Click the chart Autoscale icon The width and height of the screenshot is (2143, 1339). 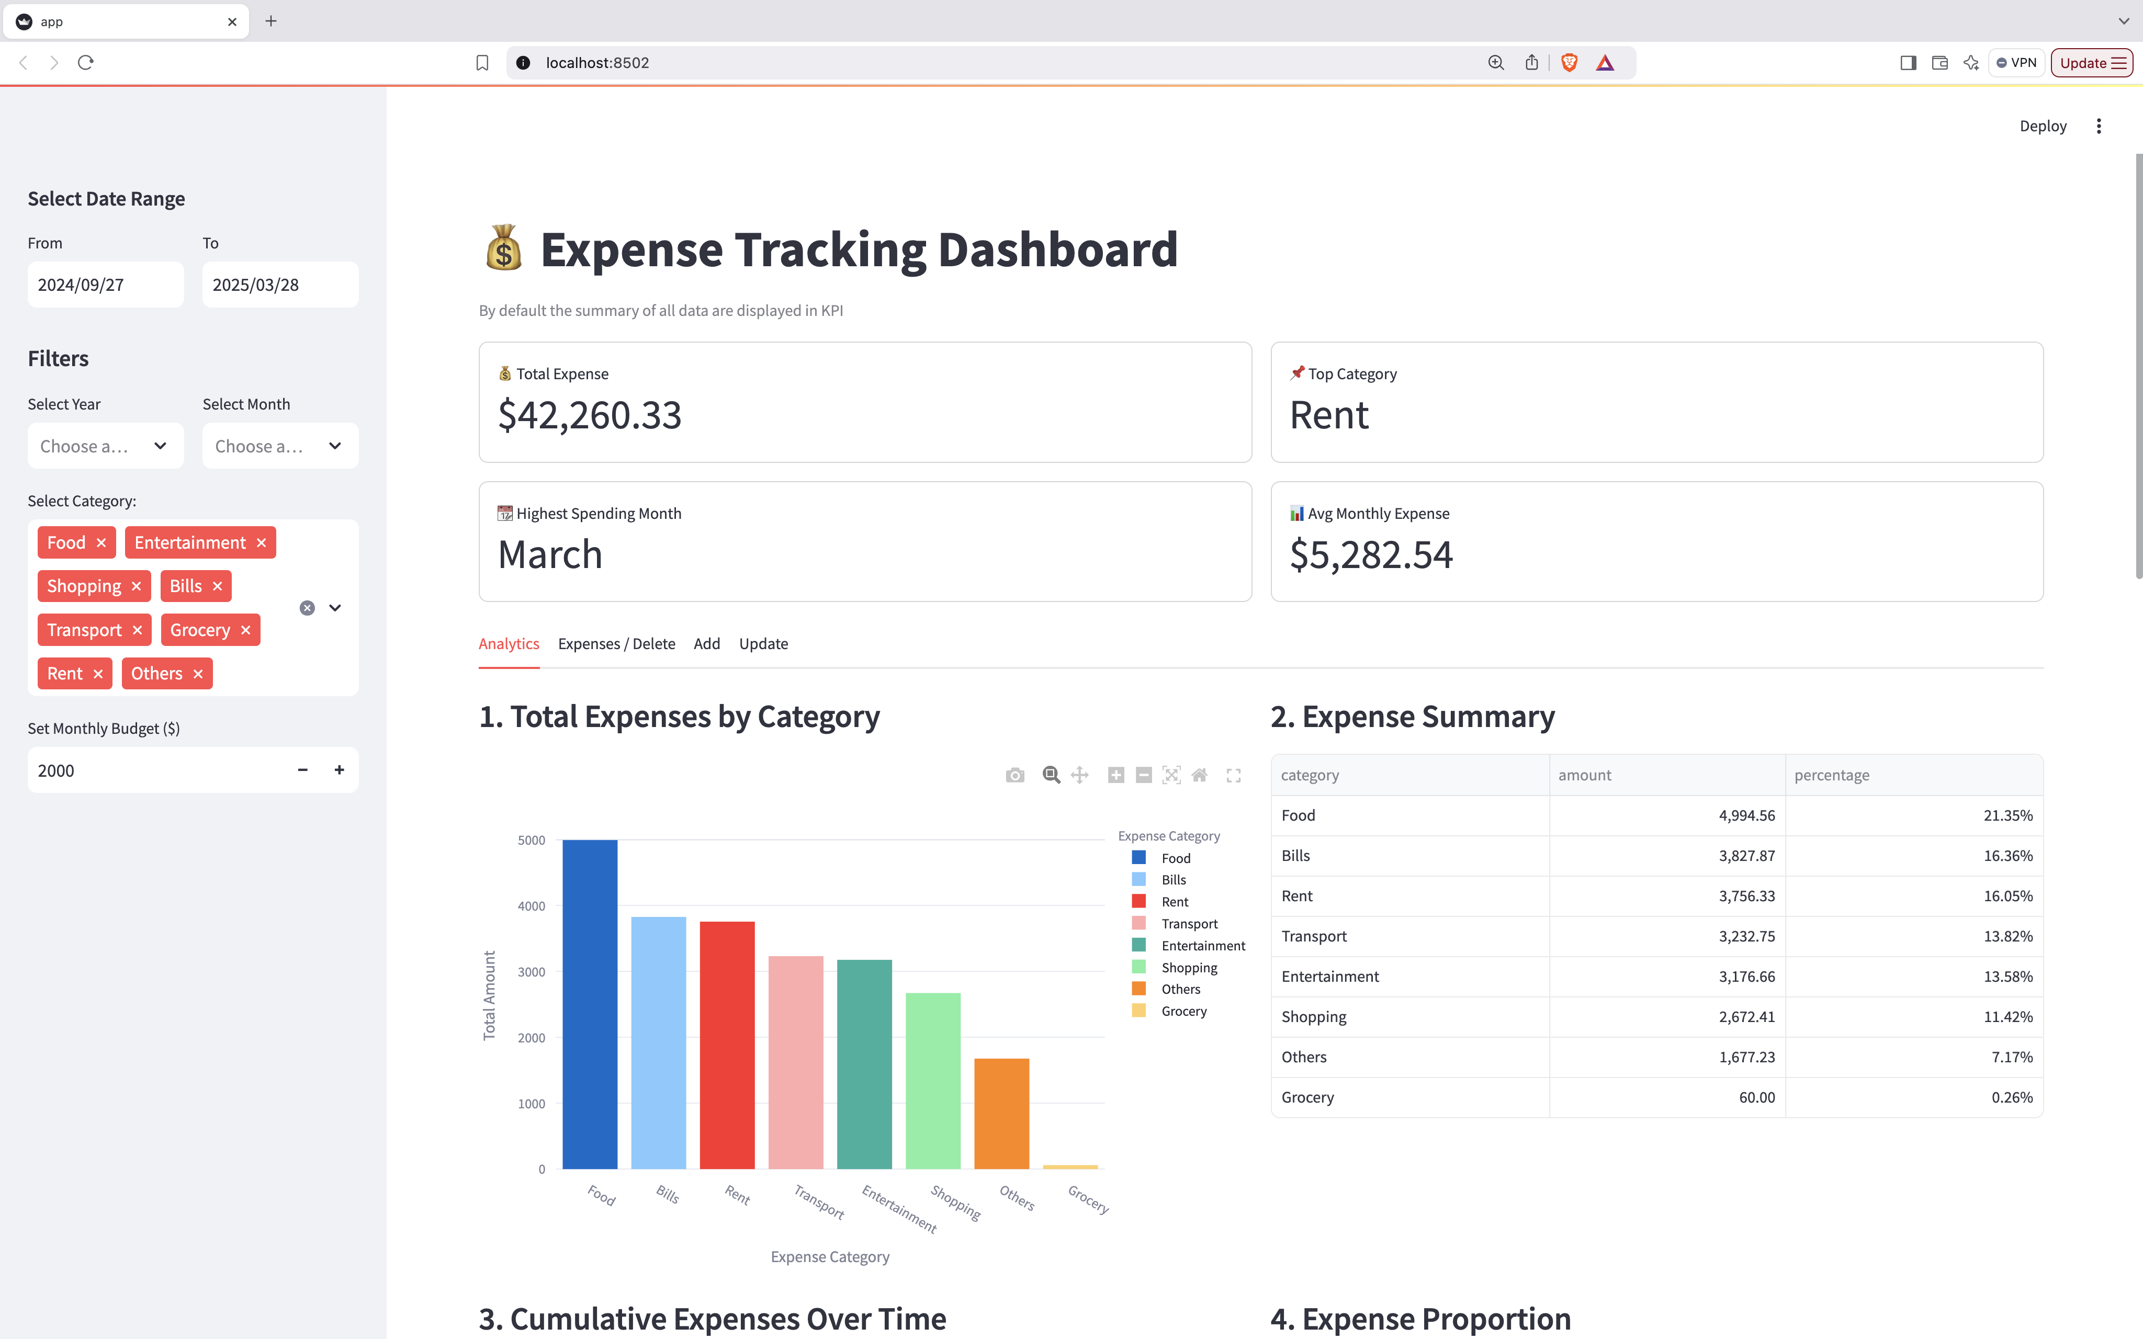click(1171, 775)
